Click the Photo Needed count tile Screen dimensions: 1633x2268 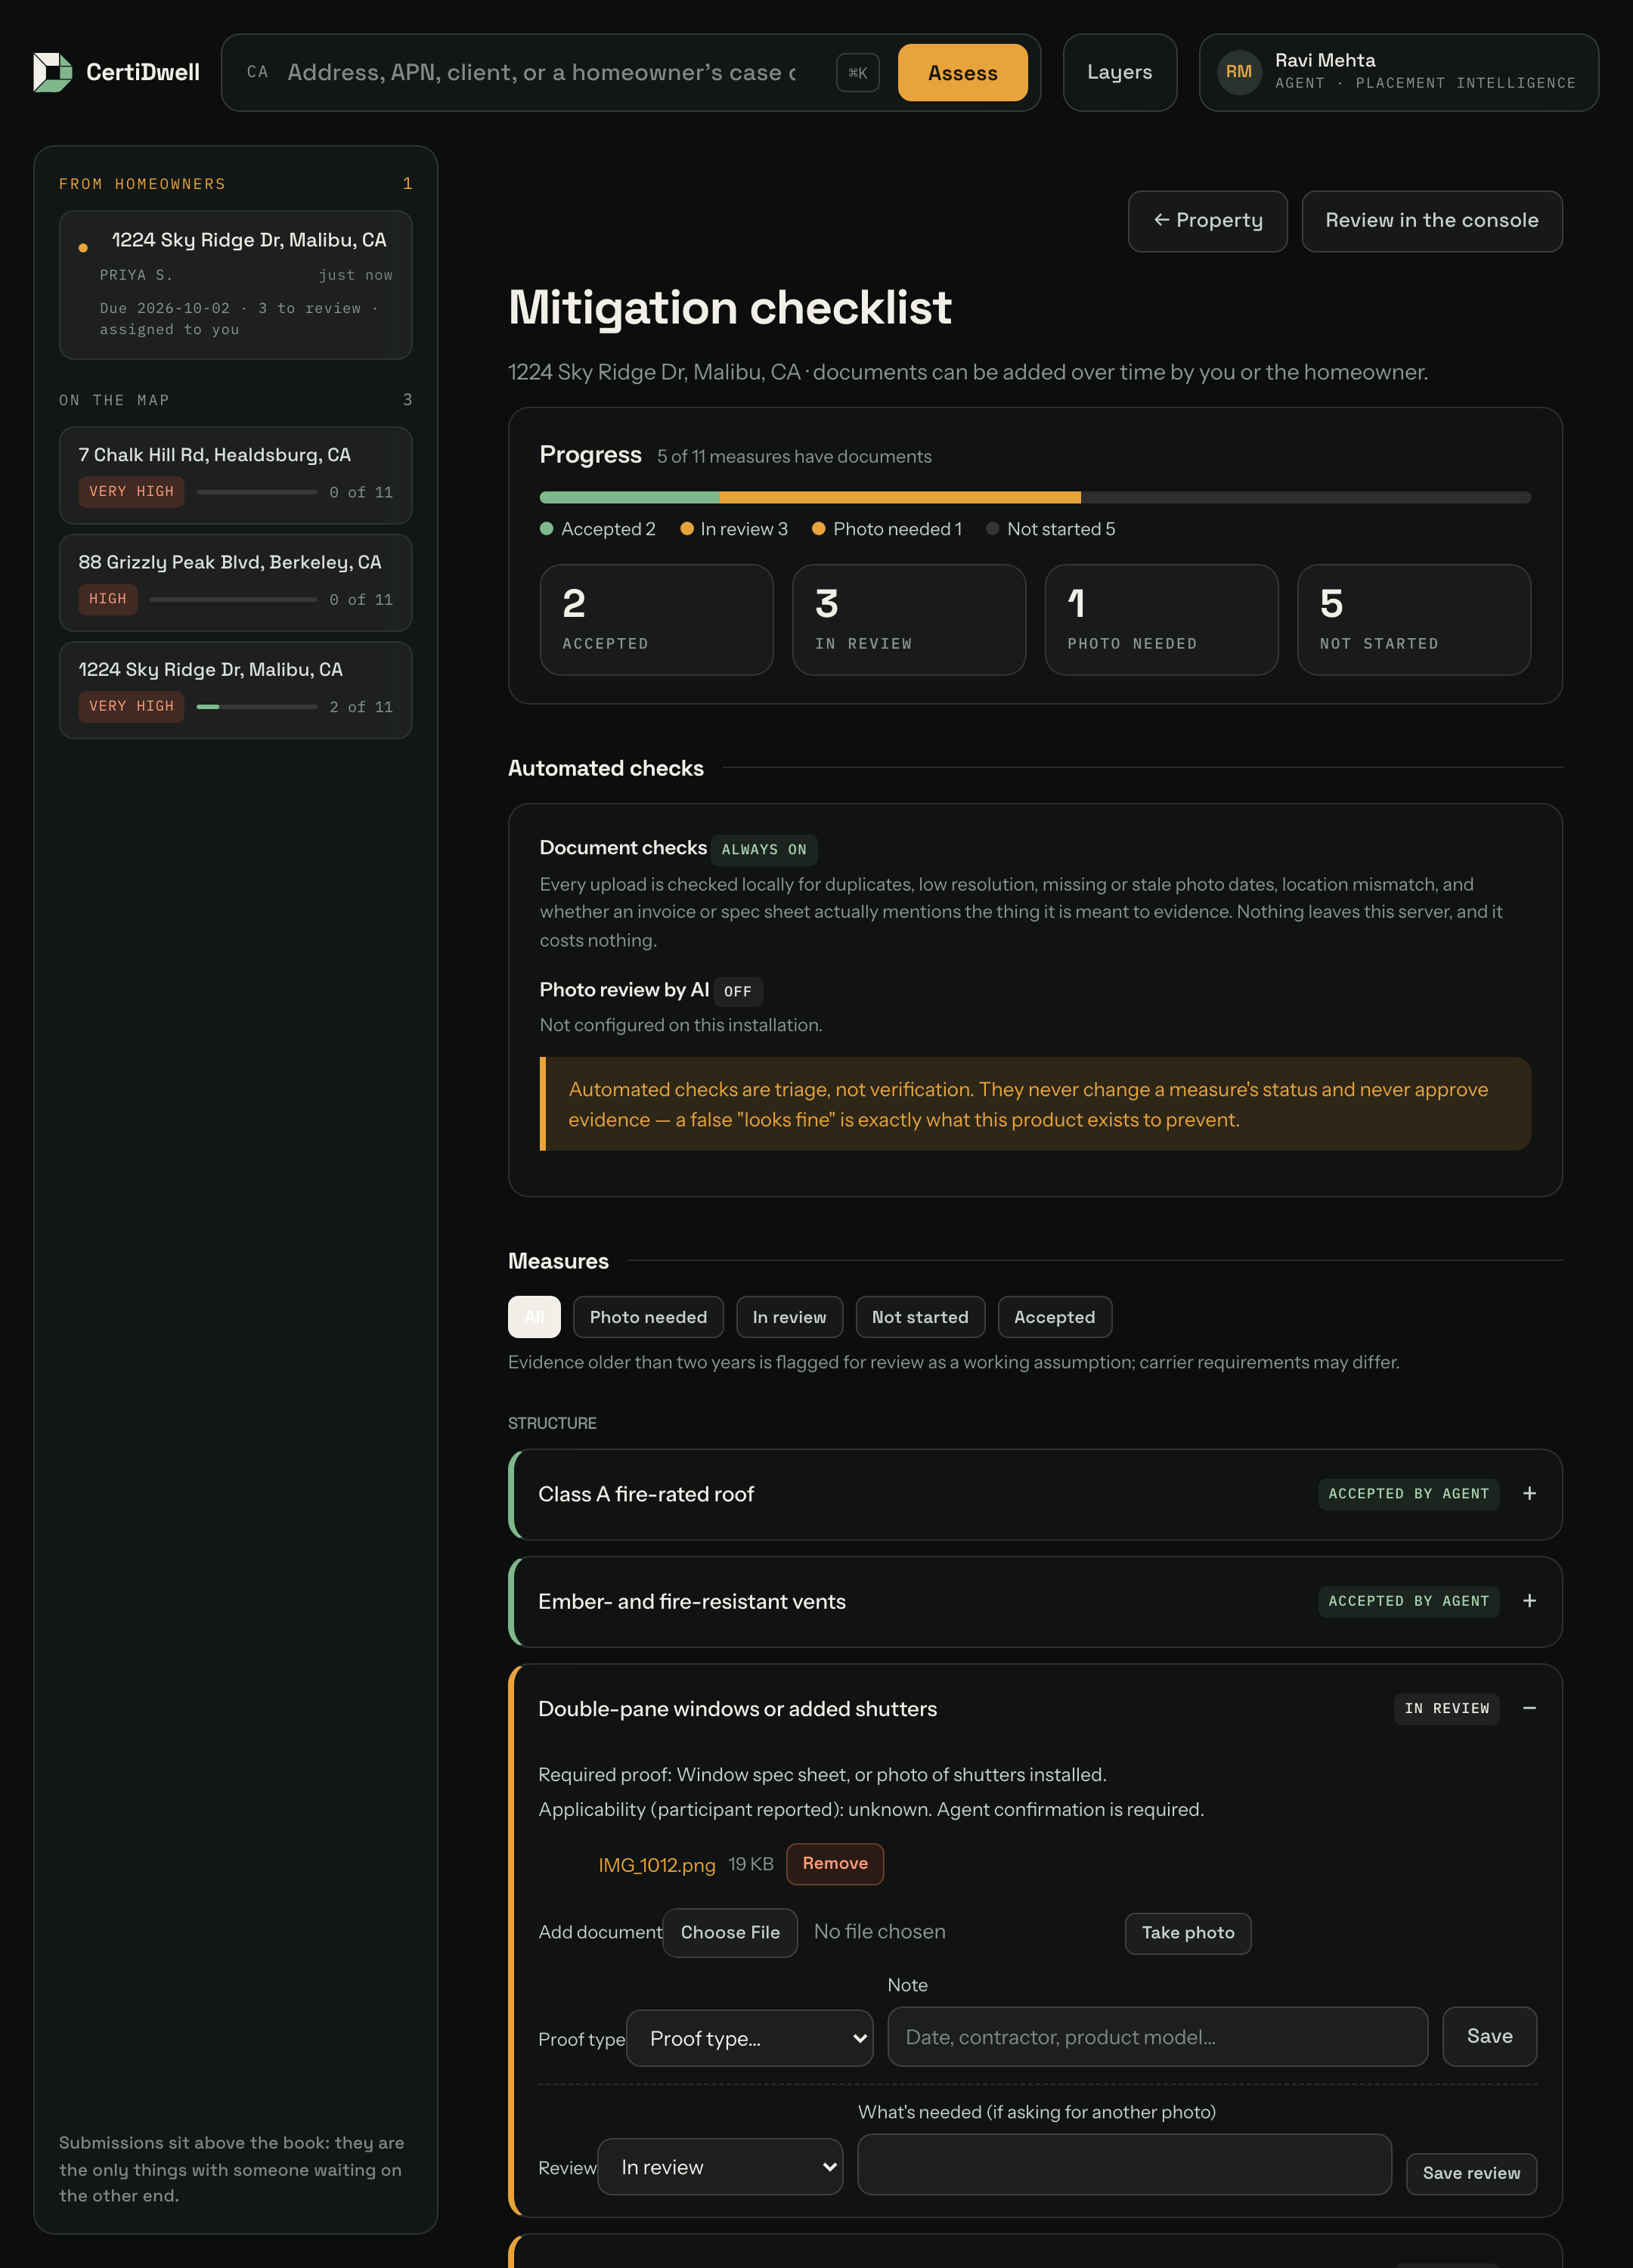[x=1161, y=620]
